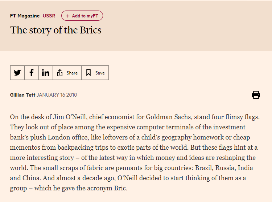Viewport: 272px width, 202px height.
Task: Open the USSR topic link
Action: [x=49, y=16]
